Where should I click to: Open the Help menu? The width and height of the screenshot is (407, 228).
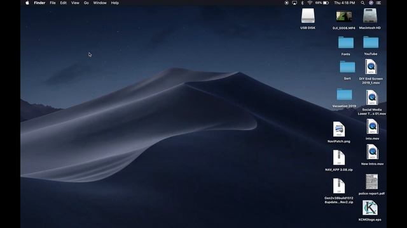[114, 3]
